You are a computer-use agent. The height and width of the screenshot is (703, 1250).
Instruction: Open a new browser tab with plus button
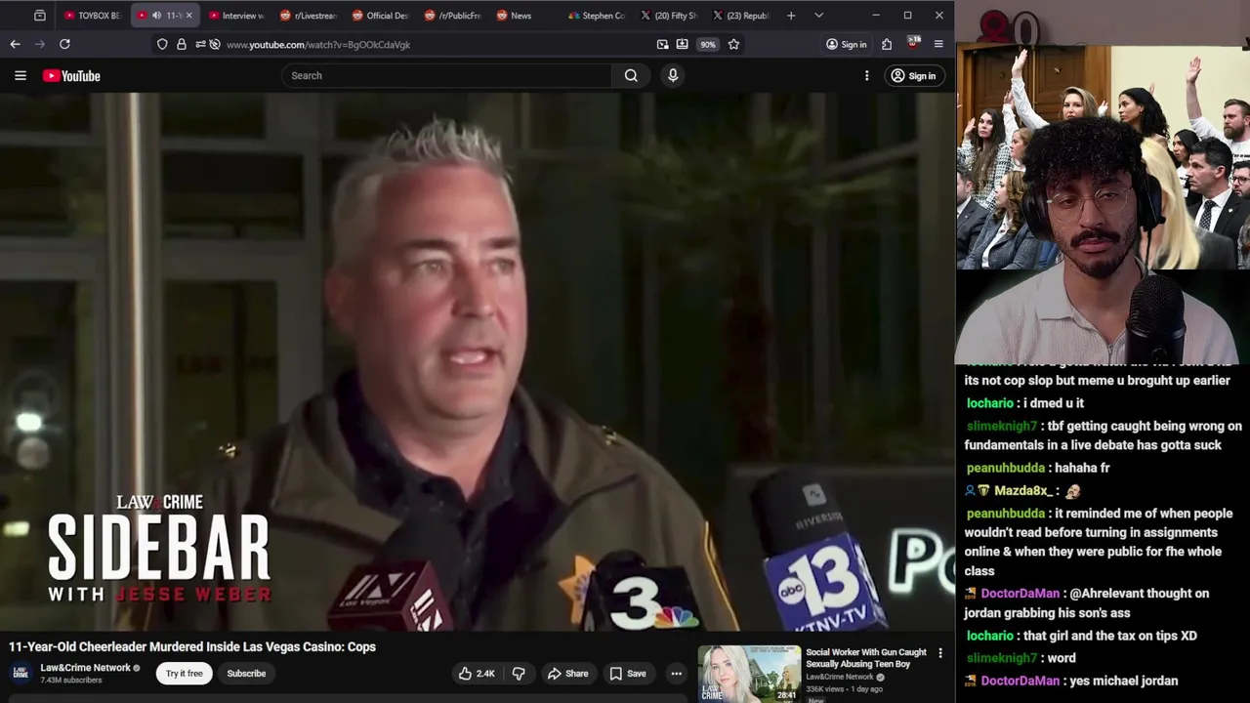[x=791, y=16]
